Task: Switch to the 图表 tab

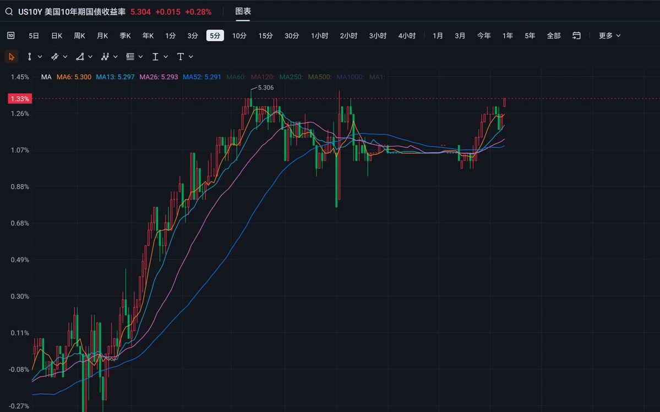Action: click(243, 12)
